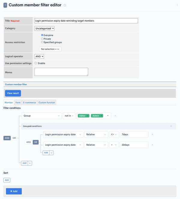Remove the Admin tag from group list

pyautogui.click(x=101, y=116)
